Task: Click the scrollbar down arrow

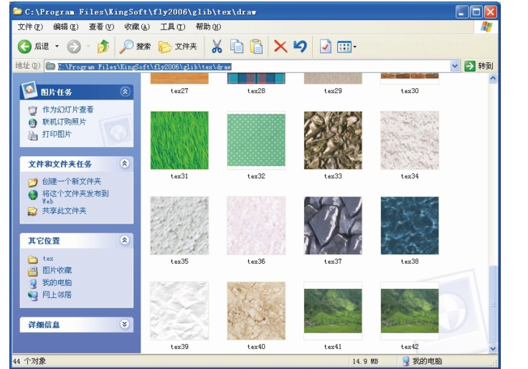Action: coord(493,348)
